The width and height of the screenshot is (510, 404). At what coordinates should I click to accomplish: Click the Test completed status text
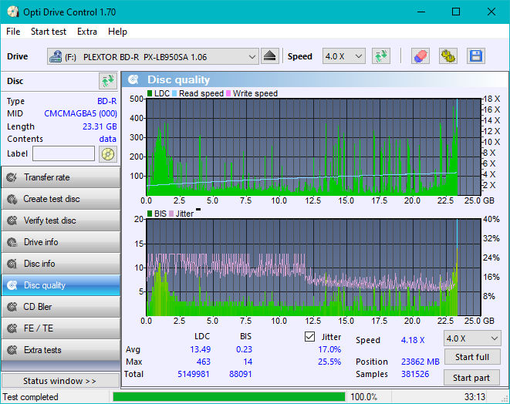click(31, 397)
